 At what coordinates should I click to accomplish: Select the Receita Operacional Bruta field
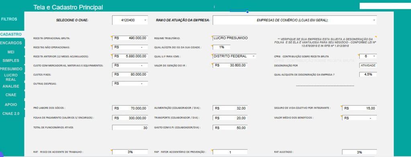click(130, 38)
